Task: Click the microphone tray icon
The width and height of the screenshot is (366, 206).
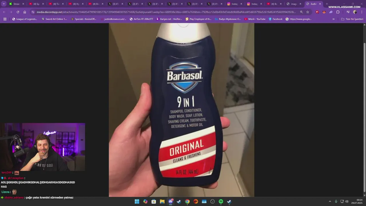Action: 336,201
